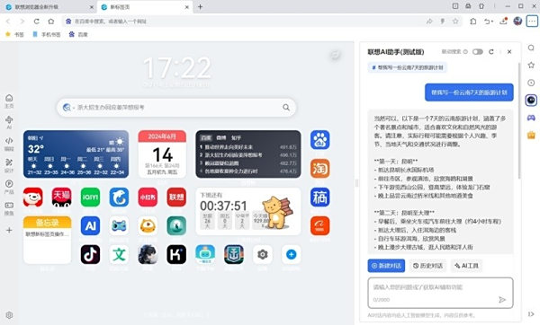Close the Lenovo AI assistant panel

509,52
